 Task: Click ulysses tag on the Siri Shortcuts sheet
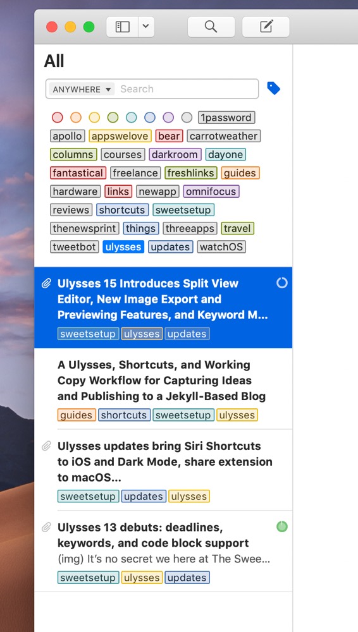[x=189, y=496]
